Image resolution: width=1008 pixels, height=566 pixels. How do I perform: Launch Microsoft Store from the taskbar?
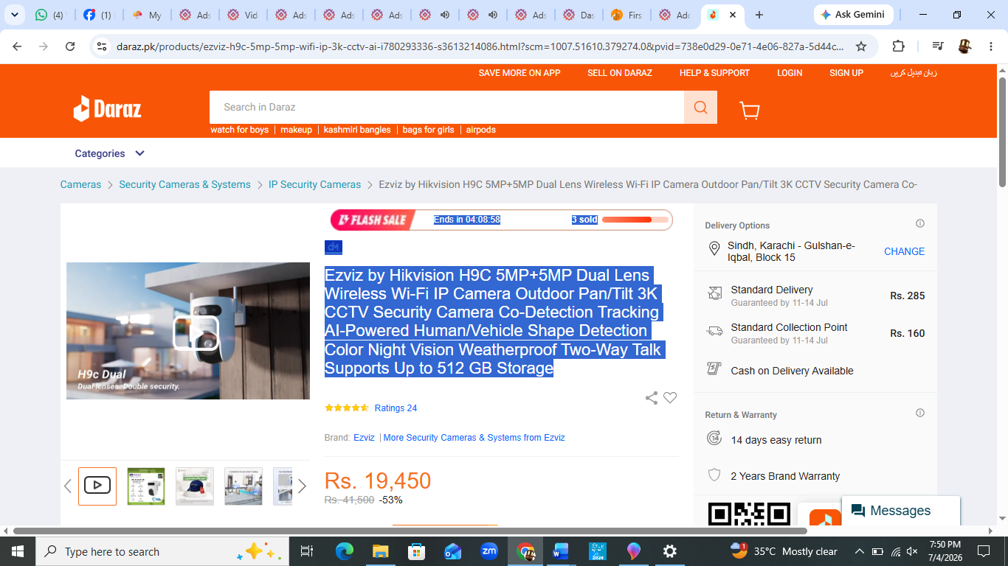click(x=417, y=551)
